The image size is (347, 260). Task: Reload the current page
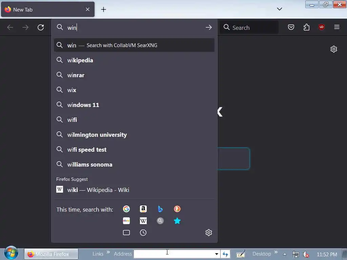[x=41, y=27]
